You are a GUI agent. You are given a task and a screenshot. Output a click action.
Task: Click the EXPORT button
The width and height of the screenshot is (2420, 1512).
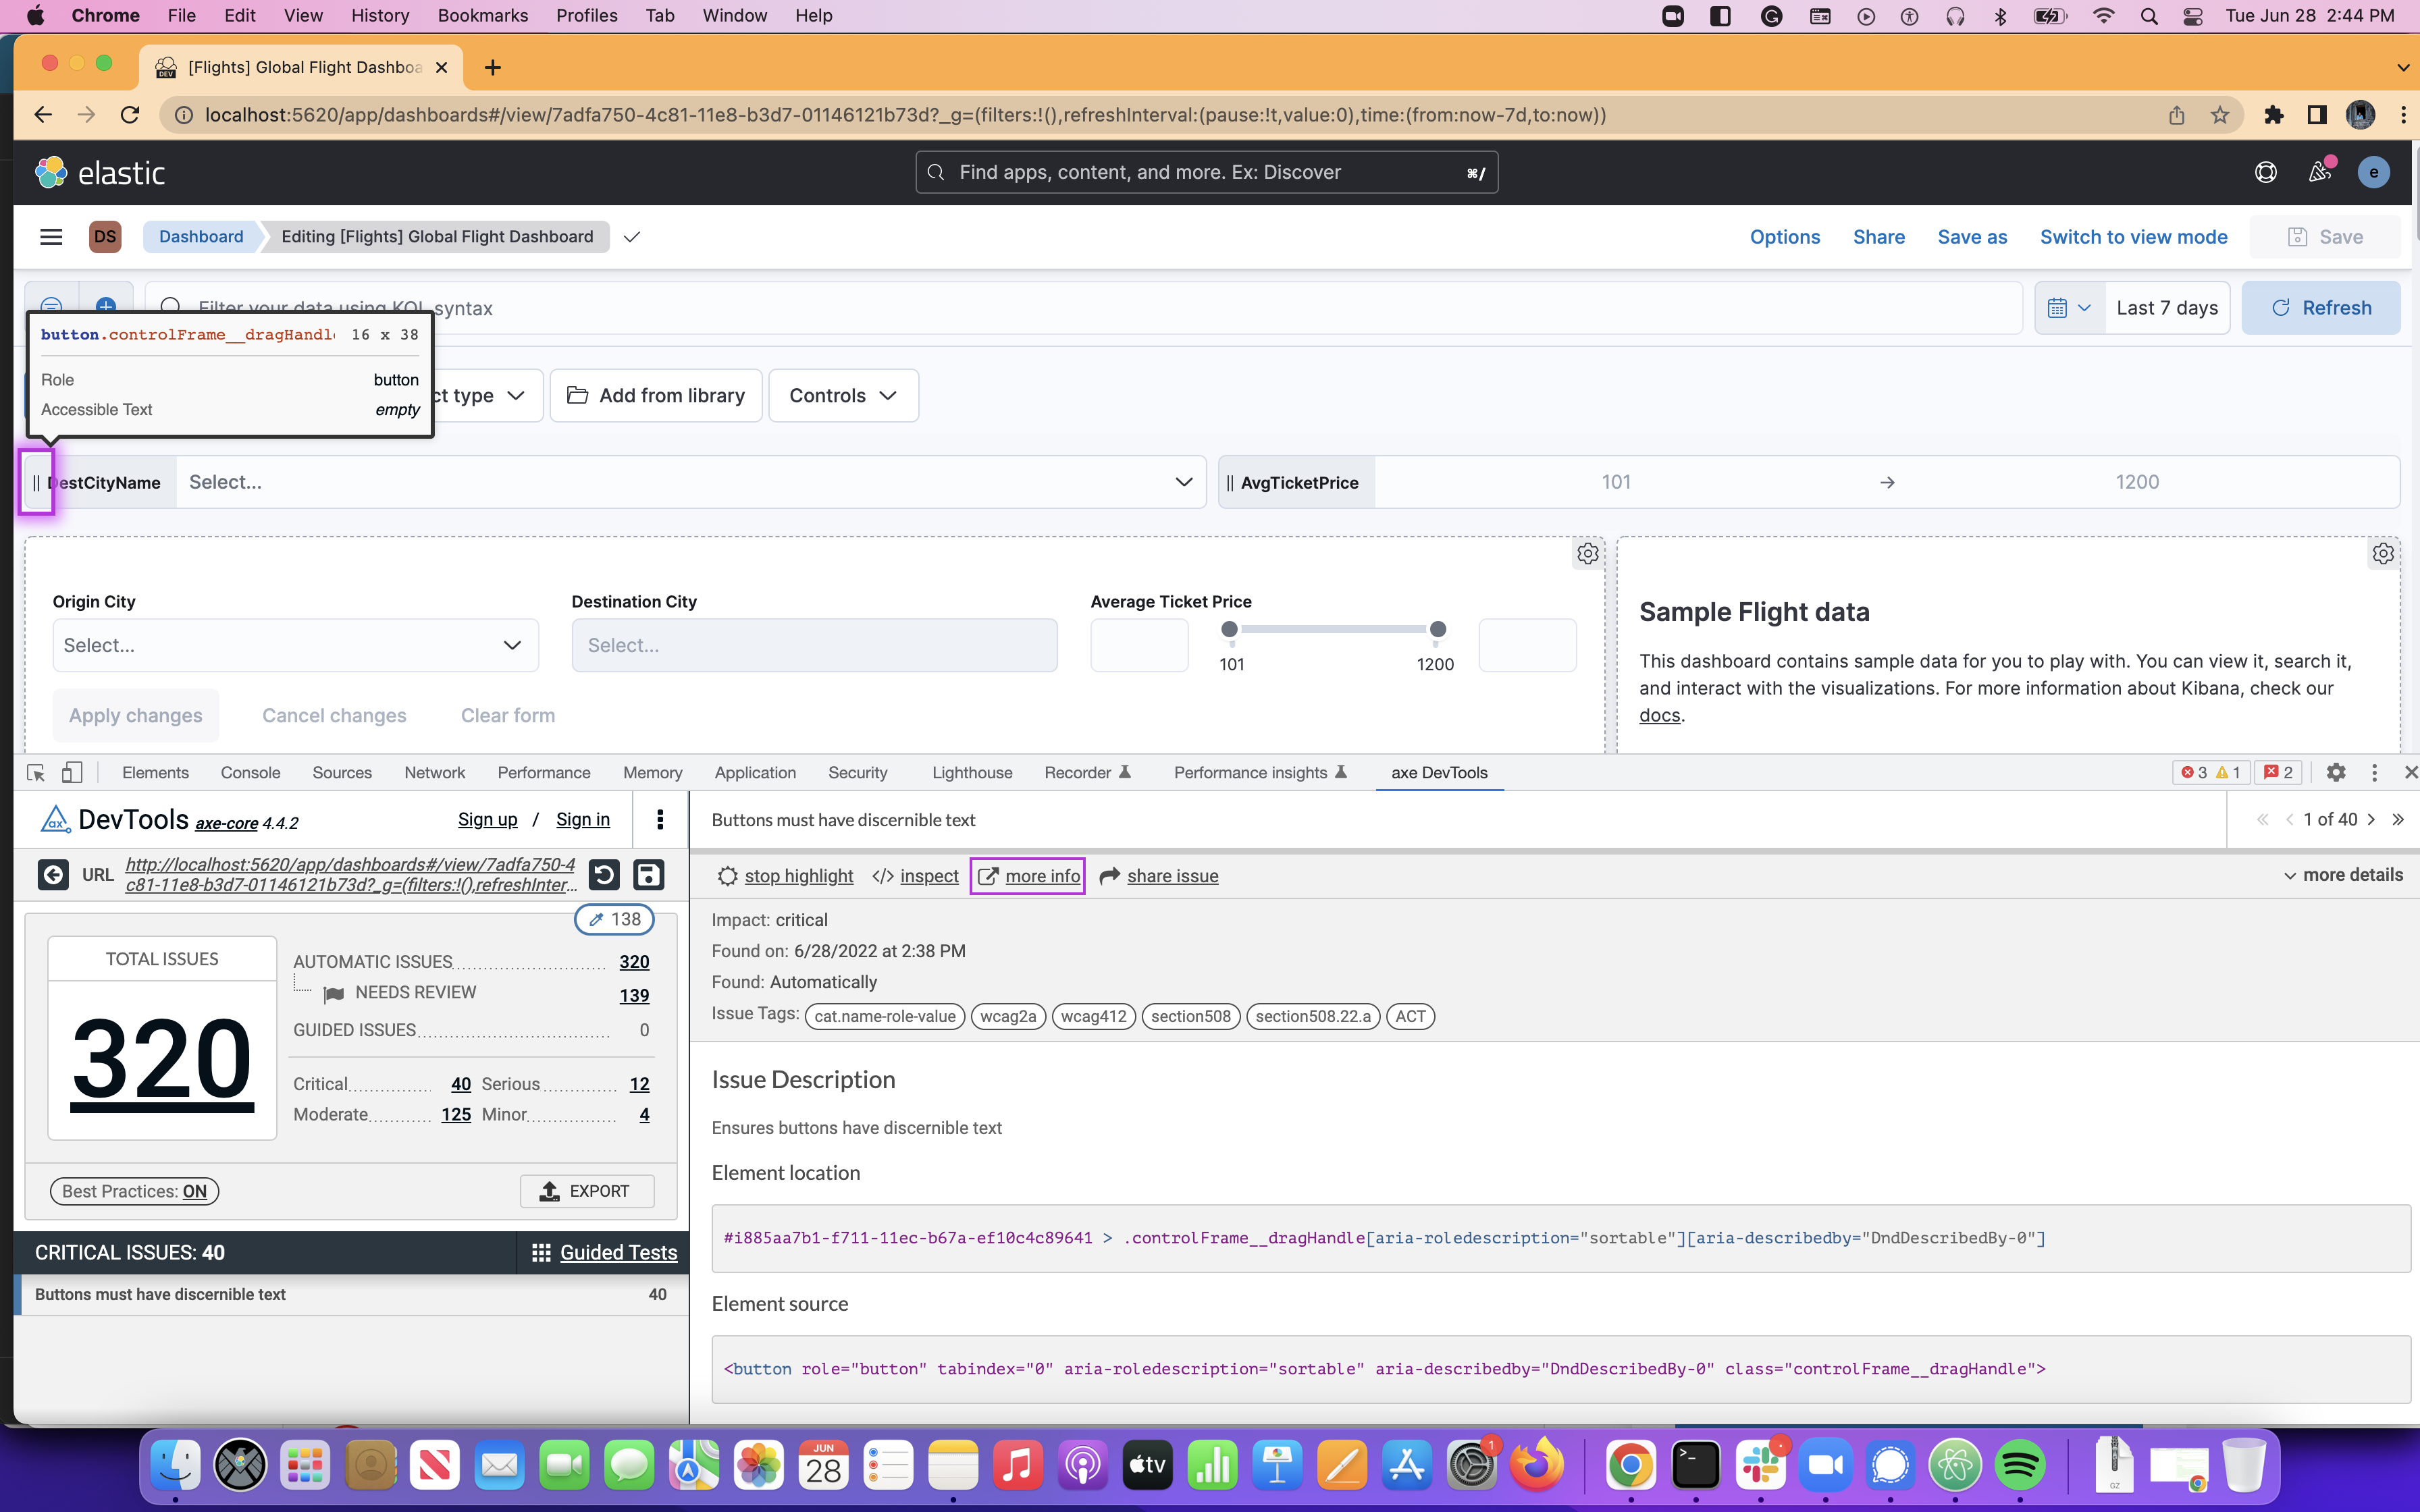pos(586,1191)
